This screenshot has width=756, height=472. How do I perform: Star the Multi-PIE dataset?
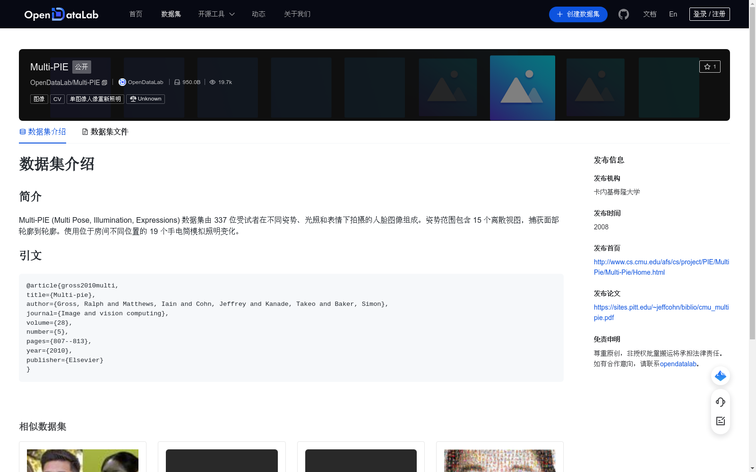tap(710, 67)
